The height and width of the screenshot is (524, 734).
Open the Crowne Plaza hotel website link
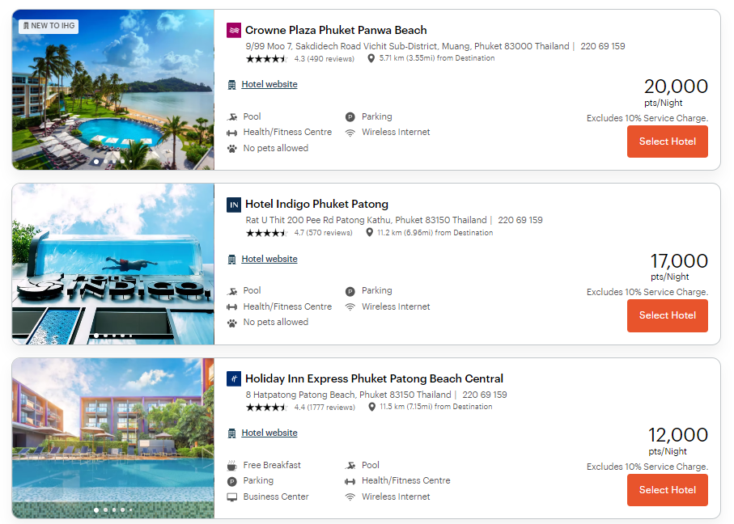point(269,84)
